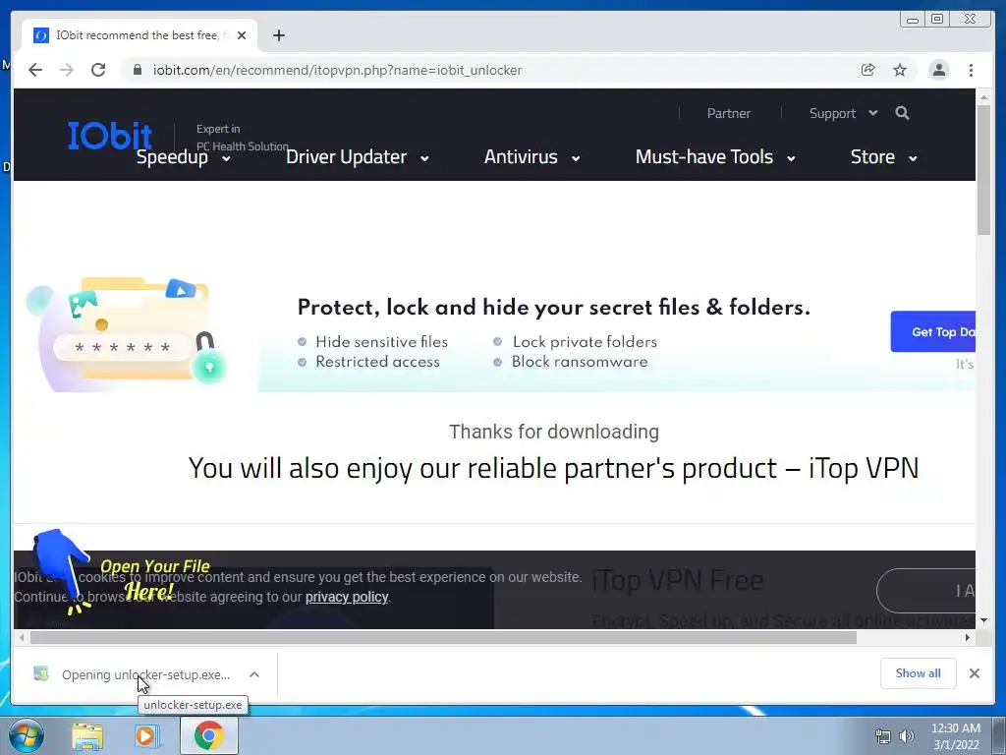Click the Restricted access bullet
The height and width of the screenshot is (755, 1006).
click(377, 362)
